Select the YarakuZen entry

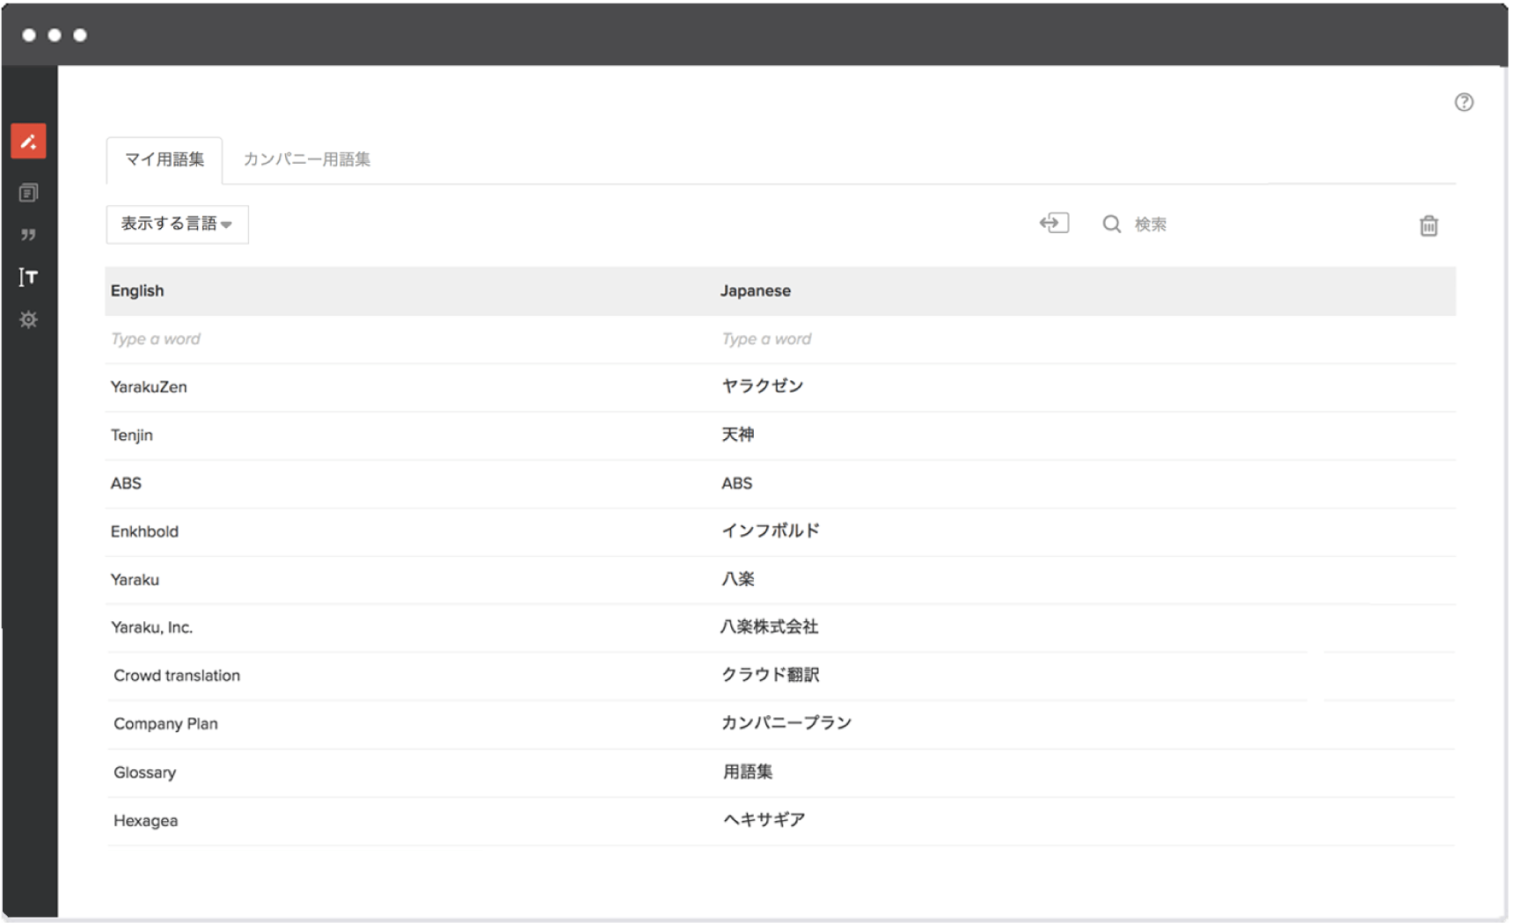[149, 387]
